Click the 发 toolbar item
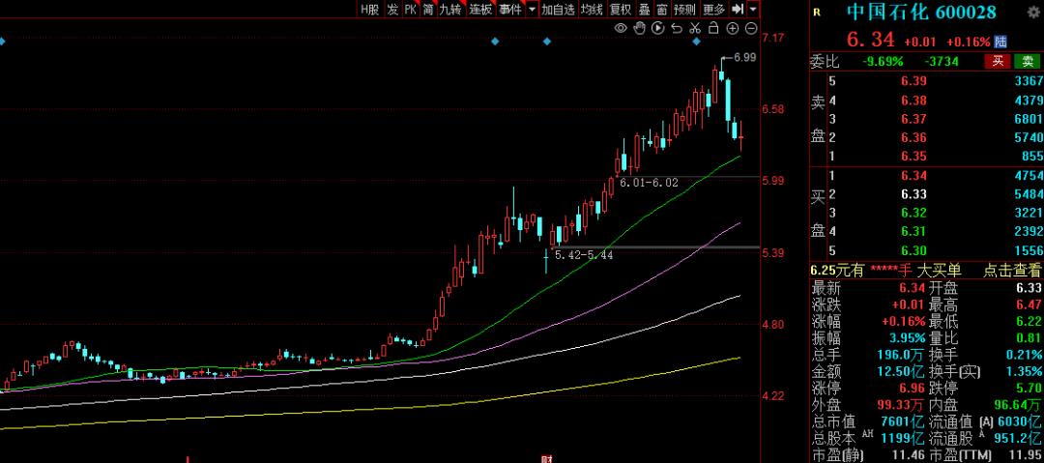This screenshot has width=1044, height=463. click(x=392, y=10)
